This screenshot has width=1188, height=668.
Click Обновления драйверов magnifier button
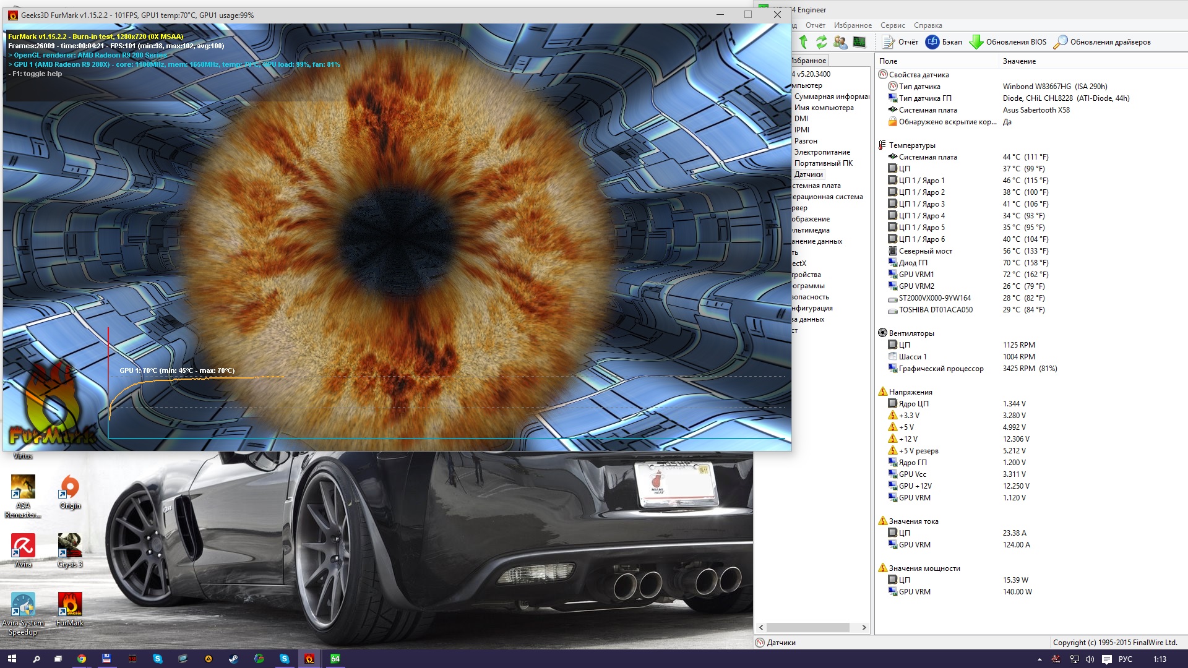(1102, 42)
